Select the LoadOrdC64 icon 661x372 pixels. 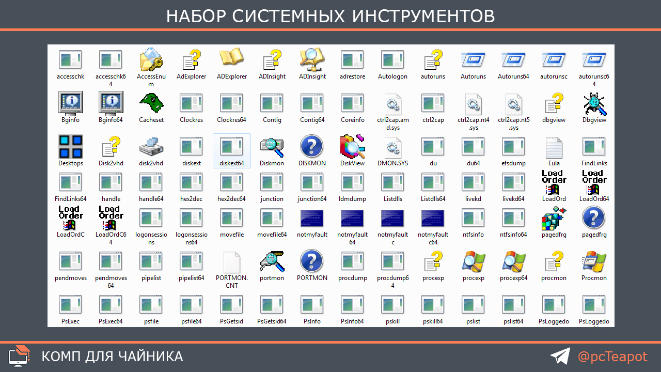click(111, 218)
